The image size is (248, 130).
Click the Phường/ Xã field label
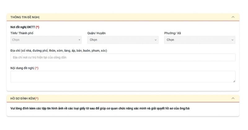(x=172, y=33)
